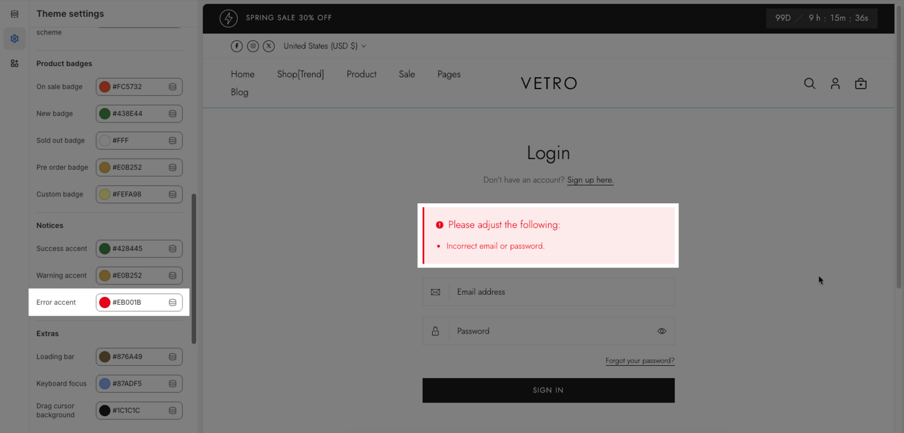
Task: Open dynamic source for Error accent color
Action: click(173, 303)
